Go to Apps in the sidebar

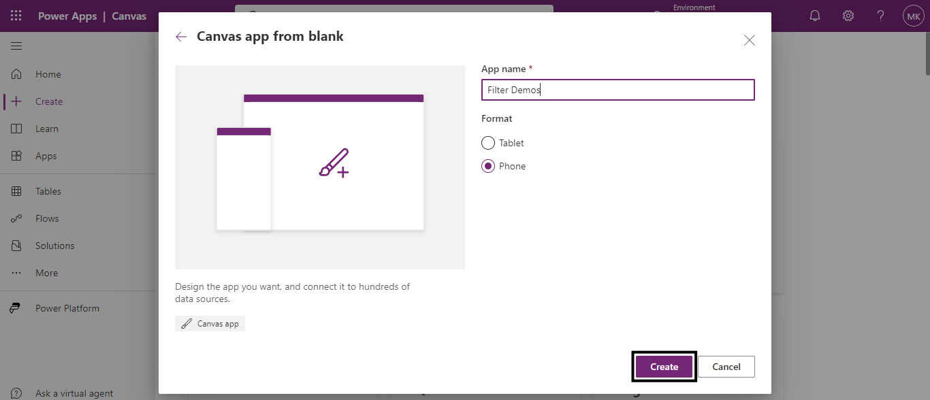coord(46,156)
